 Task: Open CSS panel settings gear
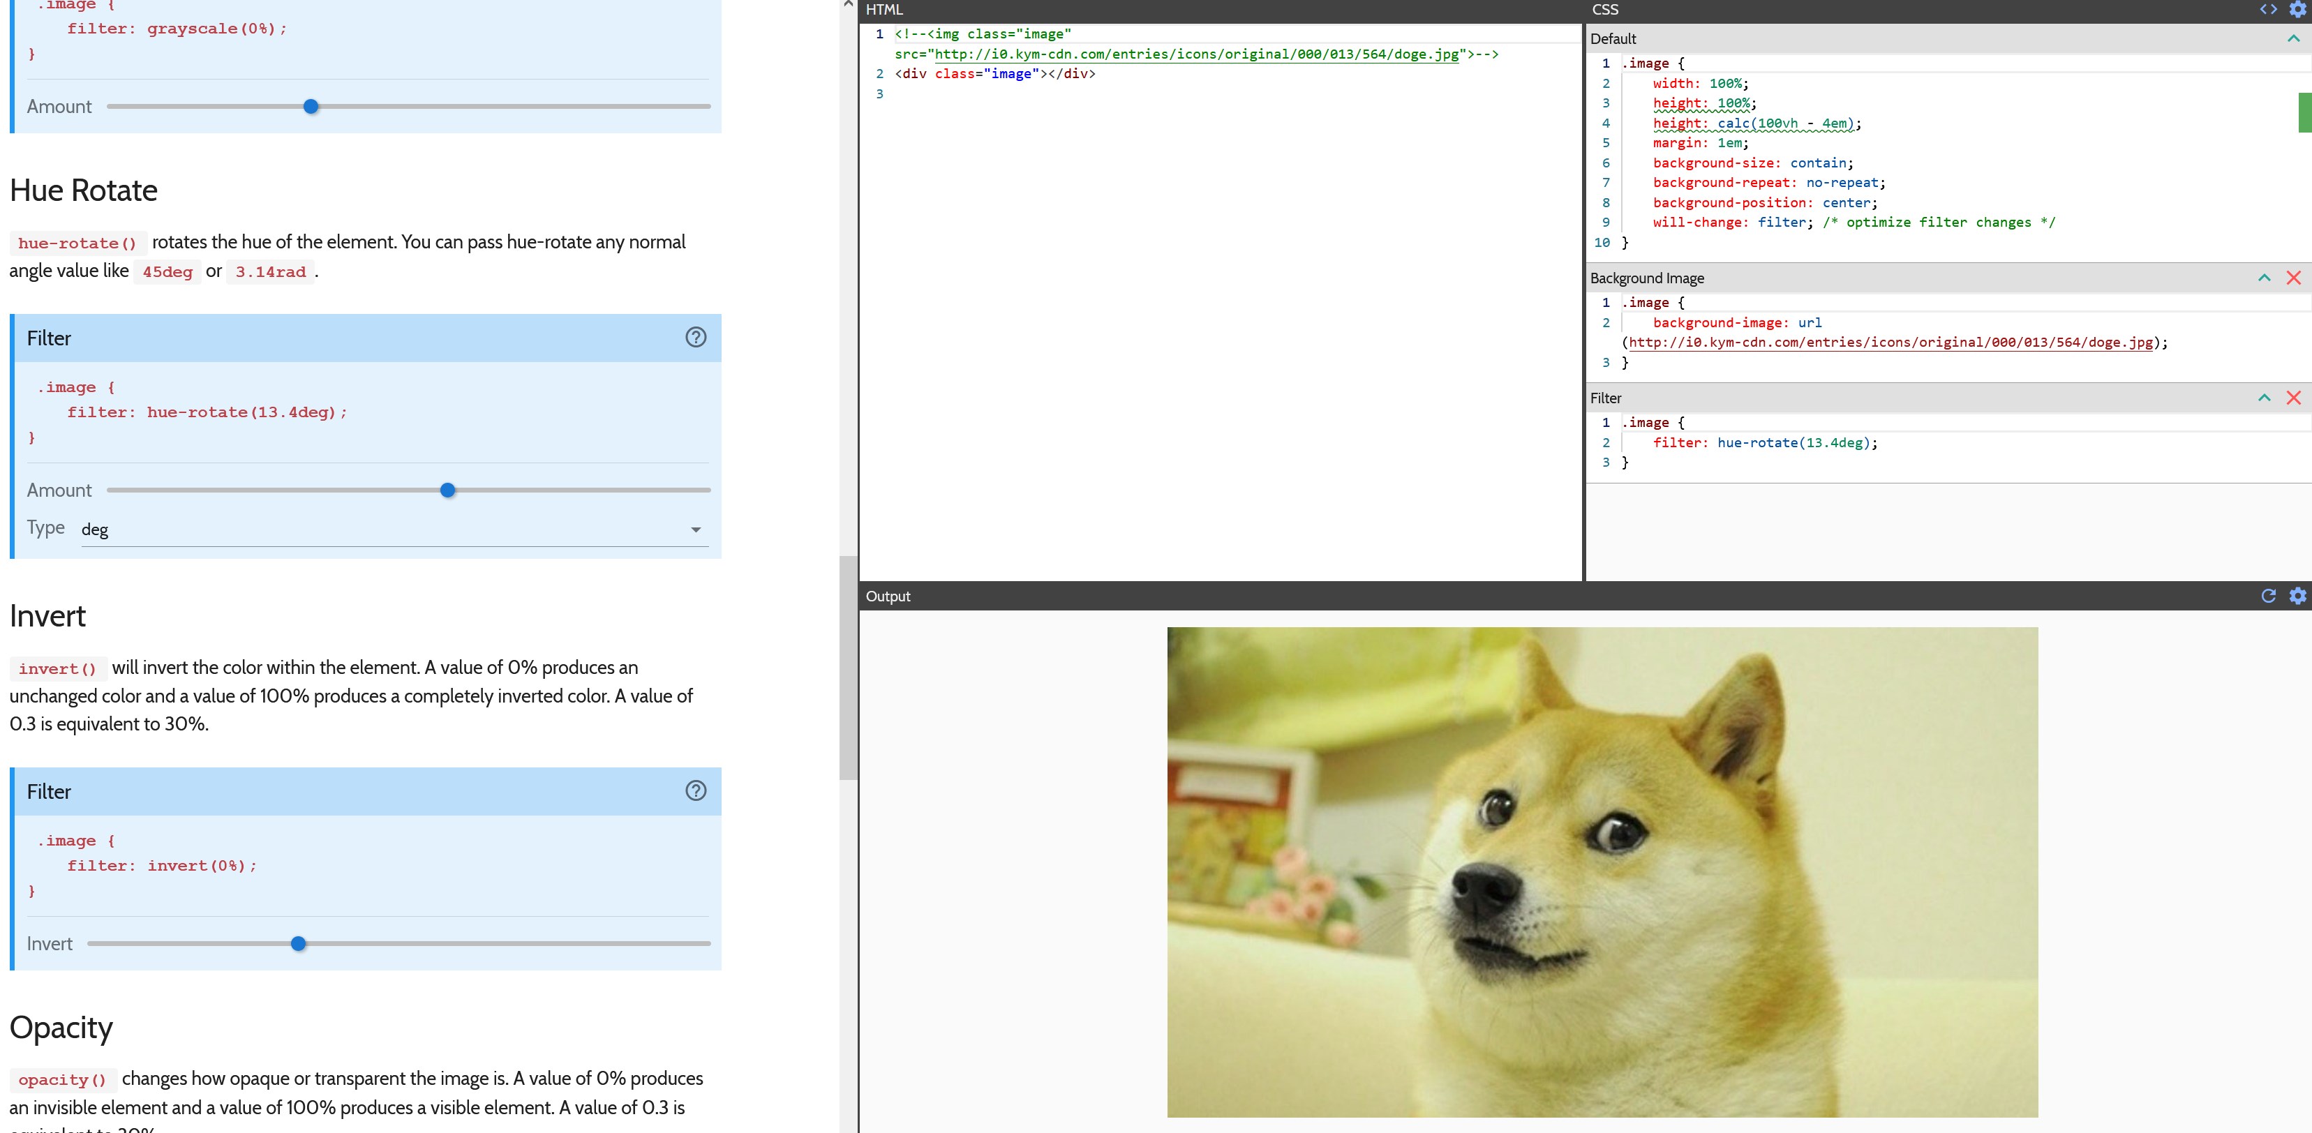click(2297, 10)
